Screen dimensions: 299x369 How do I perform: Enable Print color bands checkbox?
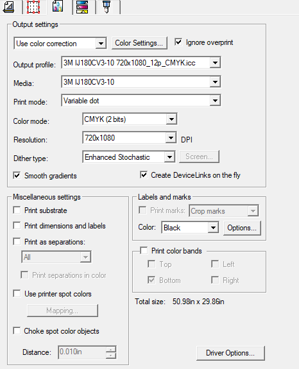pos(144,251)
